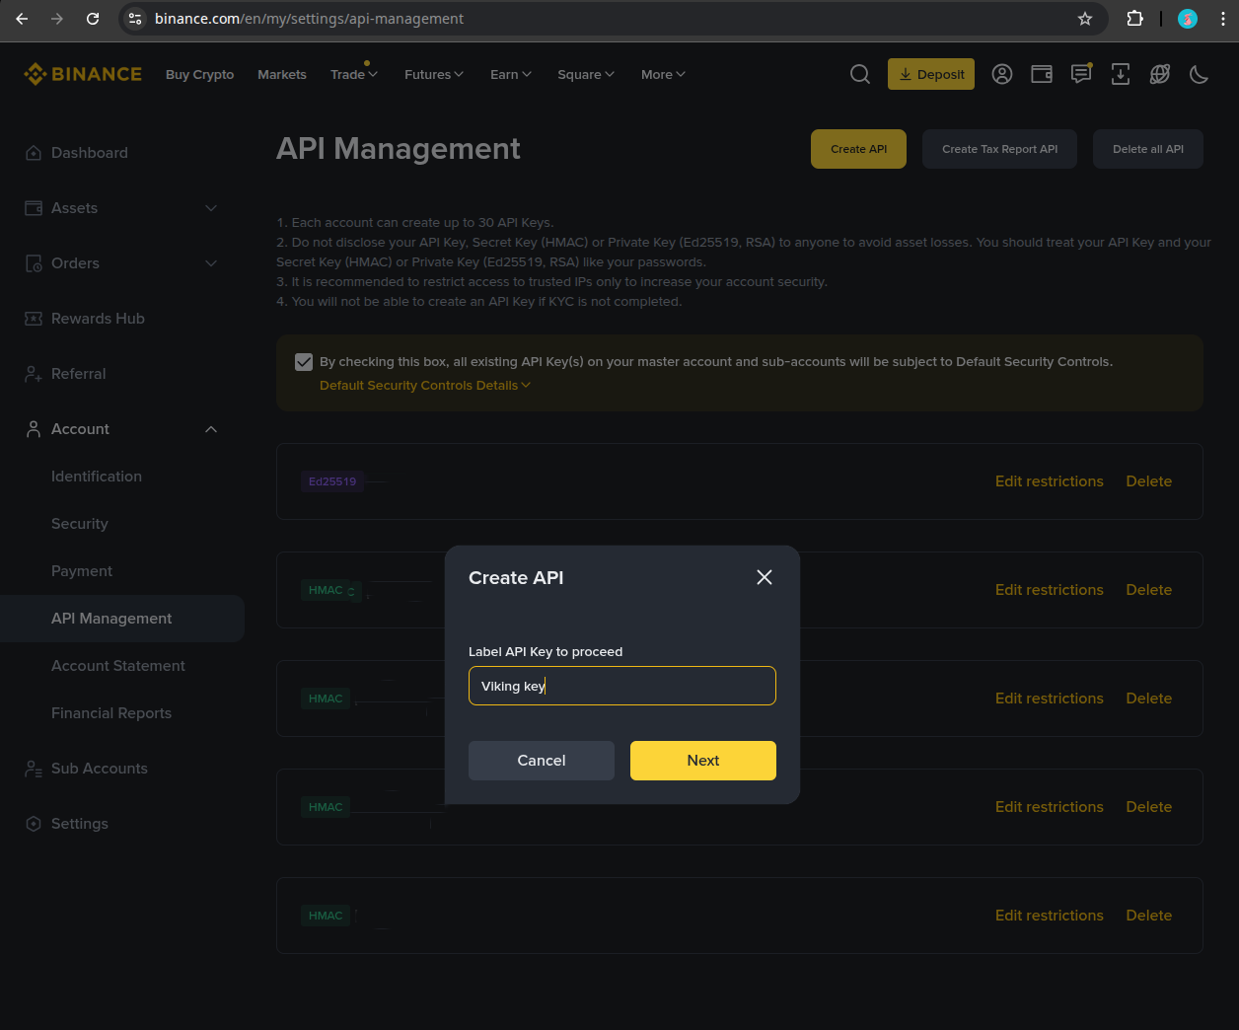
Task: Open the language globe icon
Action: point(1160,74)
